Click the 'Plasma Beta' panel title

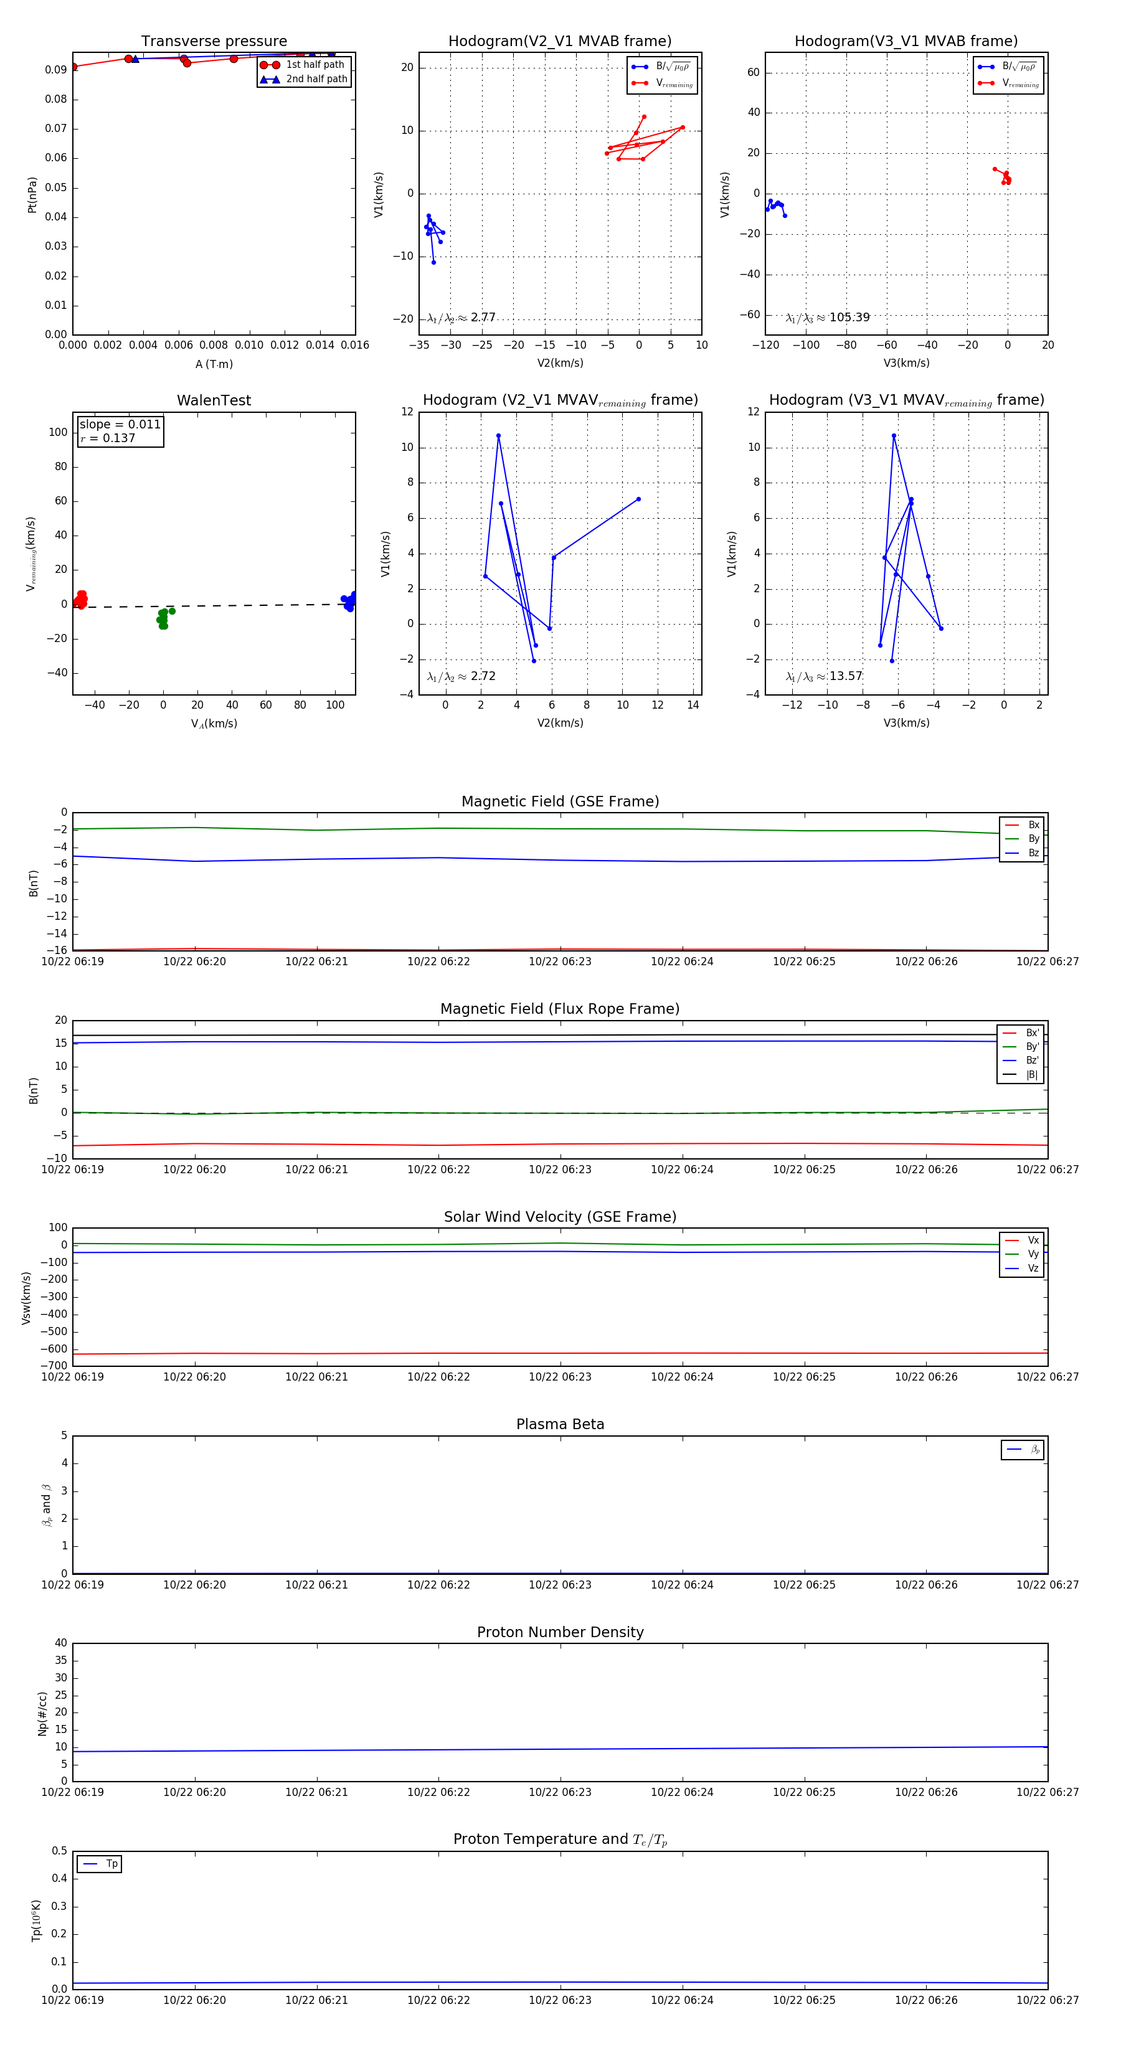click(x=560, y=1424)
